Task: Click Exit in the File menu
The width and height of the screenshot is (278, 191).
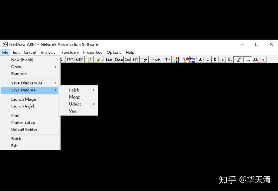Action: pyautogui.click(x=30, y=145)
